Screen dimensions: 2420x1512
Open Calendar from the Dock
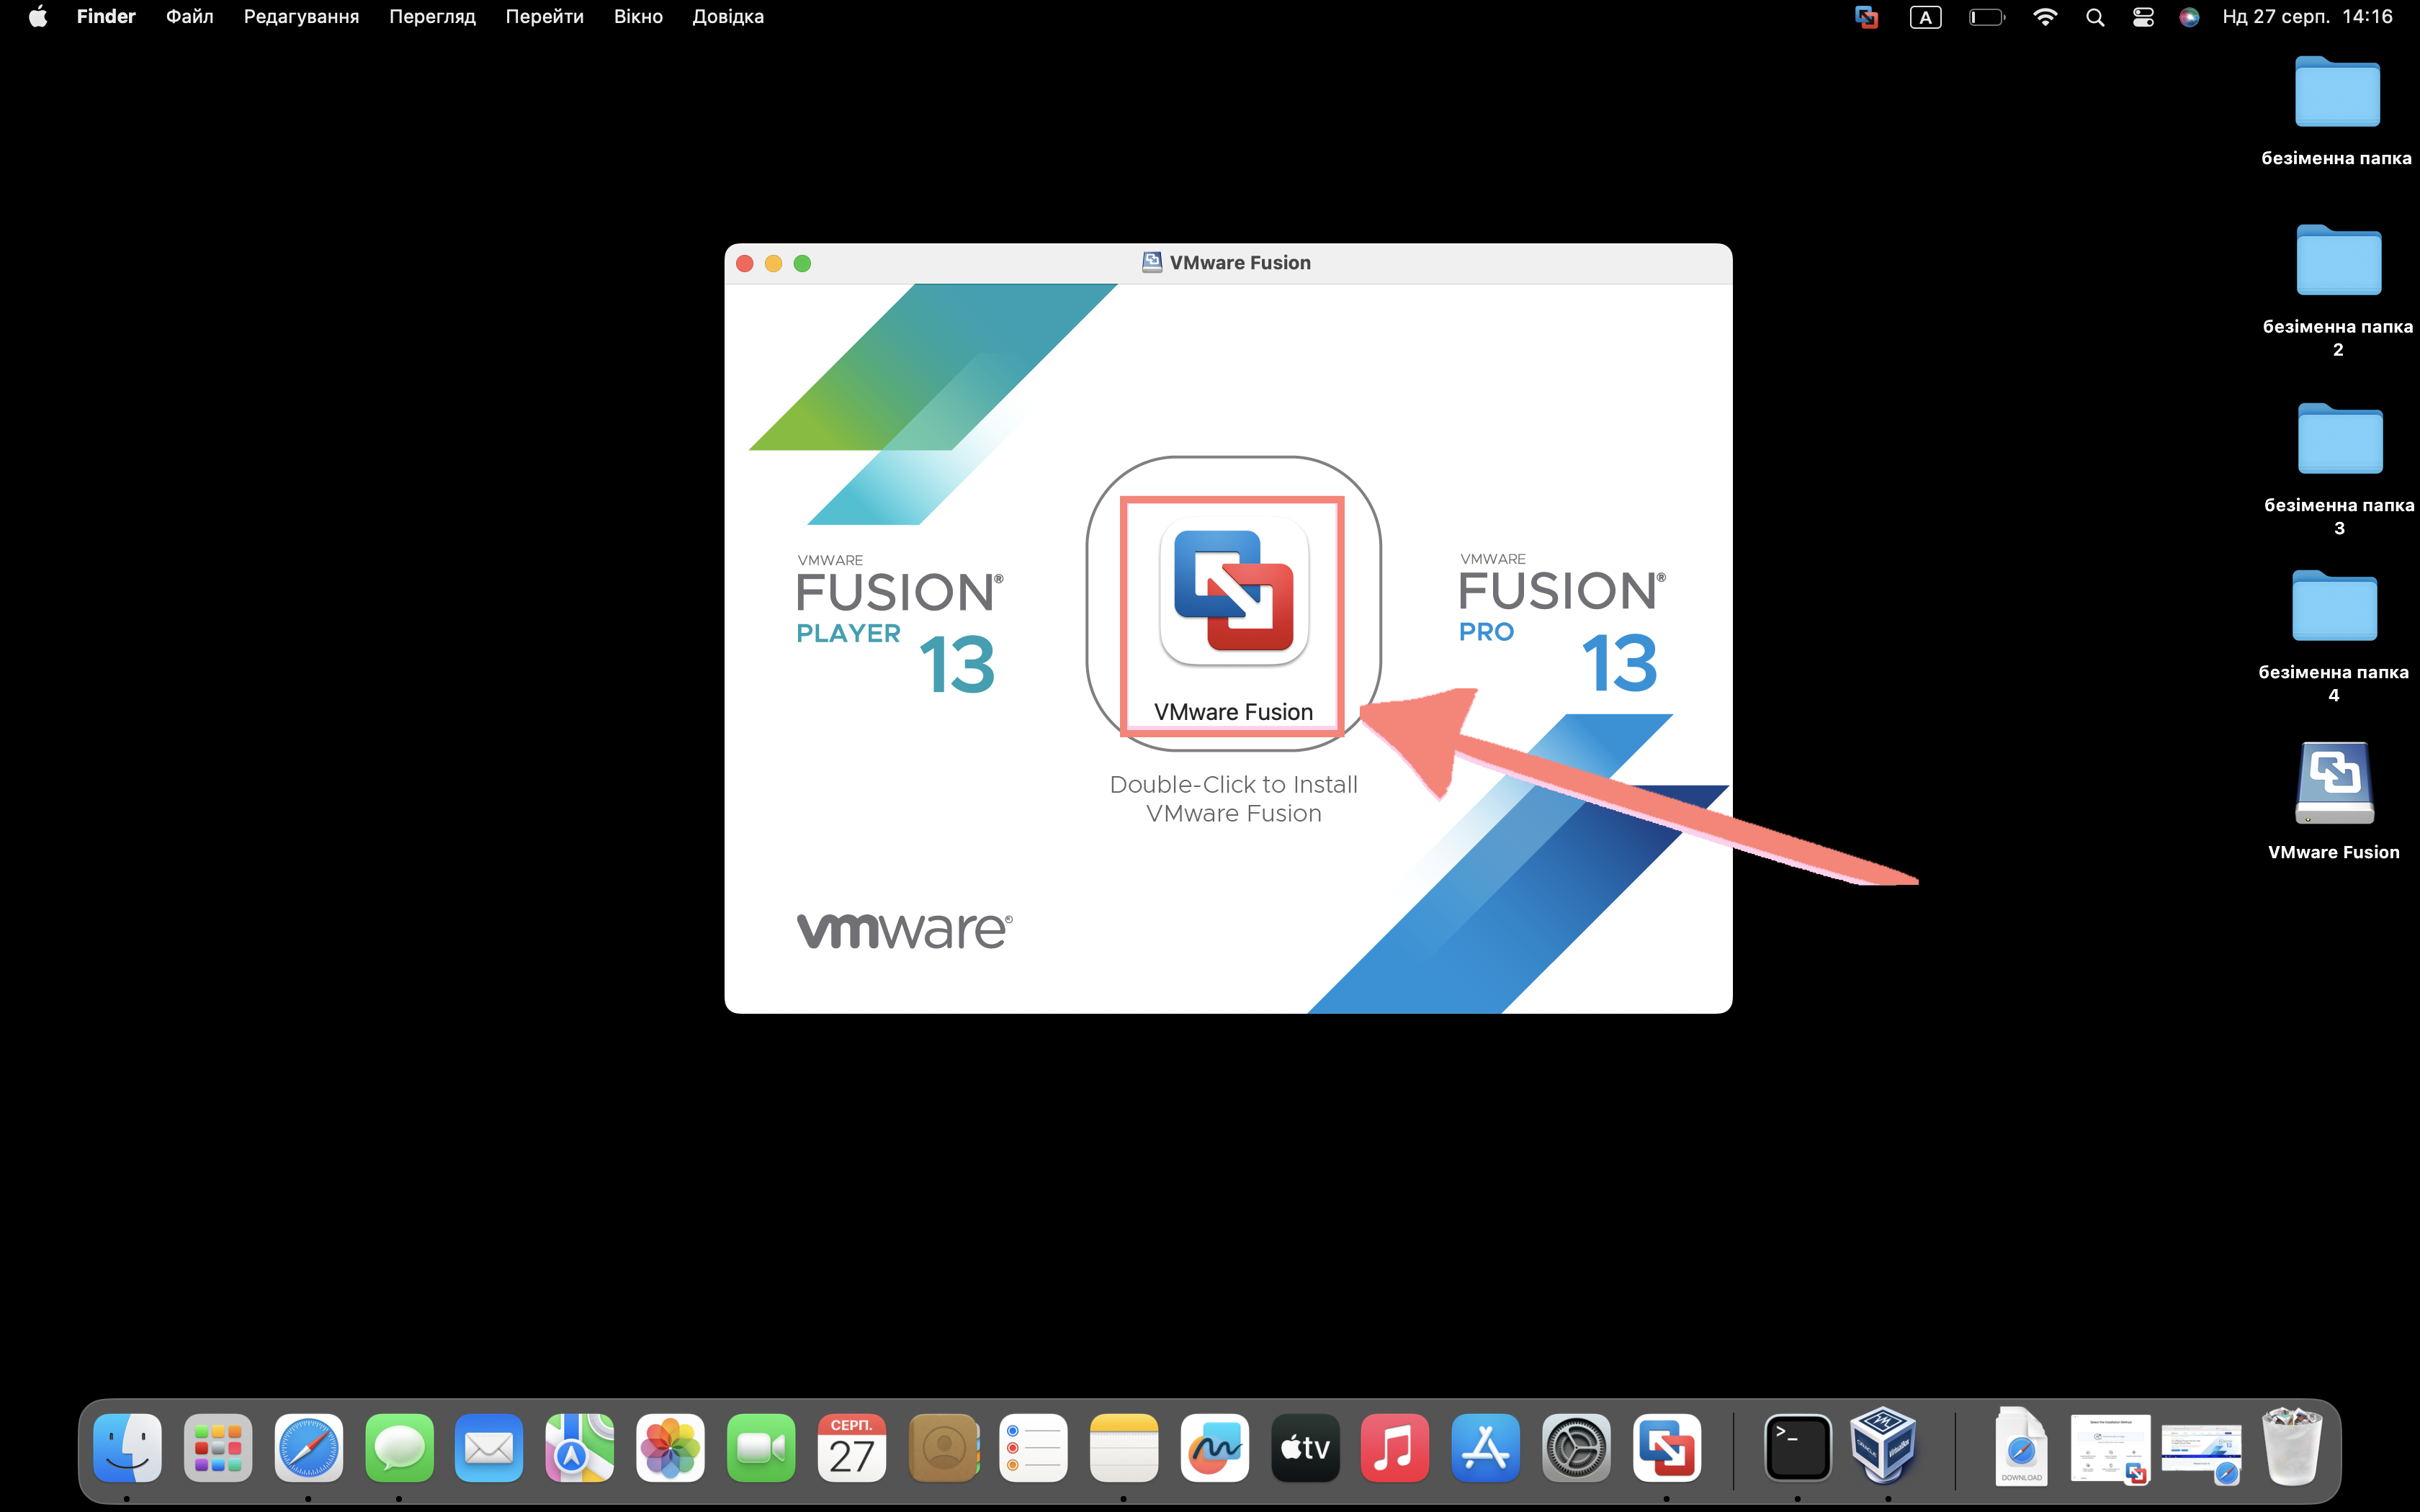click(852, 1447)
